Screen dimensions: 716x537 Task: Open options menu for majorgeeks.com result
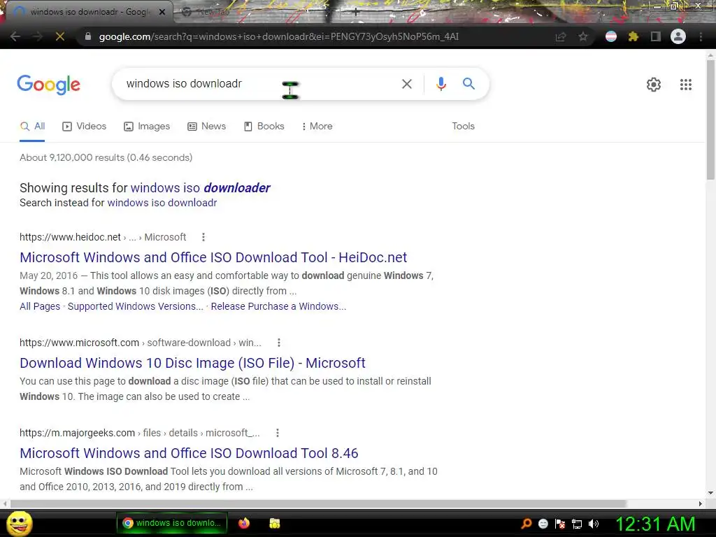277,433
